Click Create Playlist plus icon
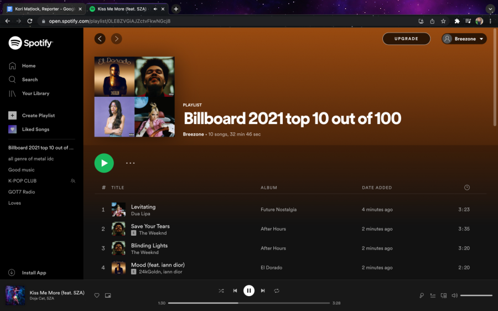 point(12,115)
